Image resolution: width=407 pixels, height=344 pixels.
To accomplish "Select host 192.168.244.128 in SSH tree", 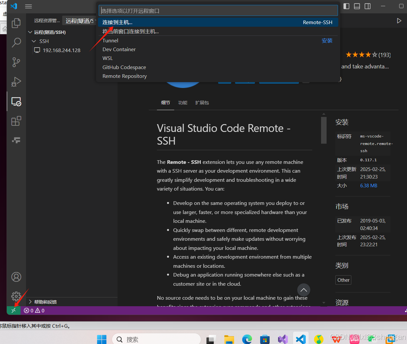I will pos(62,50).
